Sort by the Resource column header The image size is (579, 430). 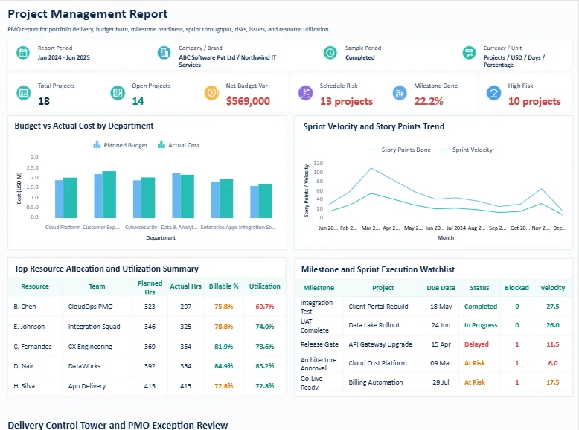tap(35, 286)
